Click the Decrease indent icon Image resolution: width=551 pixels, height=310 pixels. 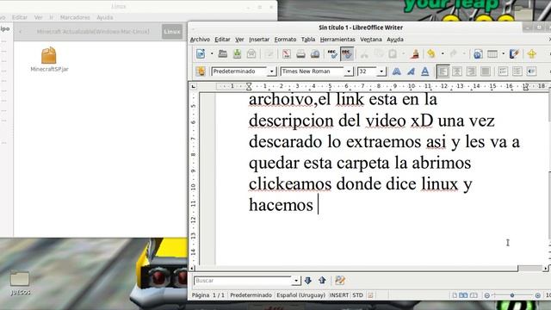[531, 71]
